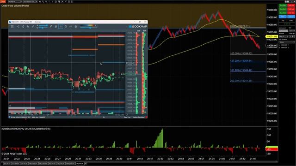
Task: Adjust the upper Bookmap toolbar slider
Action: click(x=43, y=25)
